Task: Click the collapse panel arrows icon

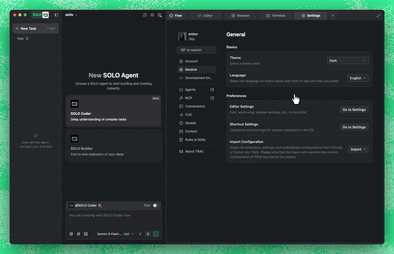Action: click(378, 16)
